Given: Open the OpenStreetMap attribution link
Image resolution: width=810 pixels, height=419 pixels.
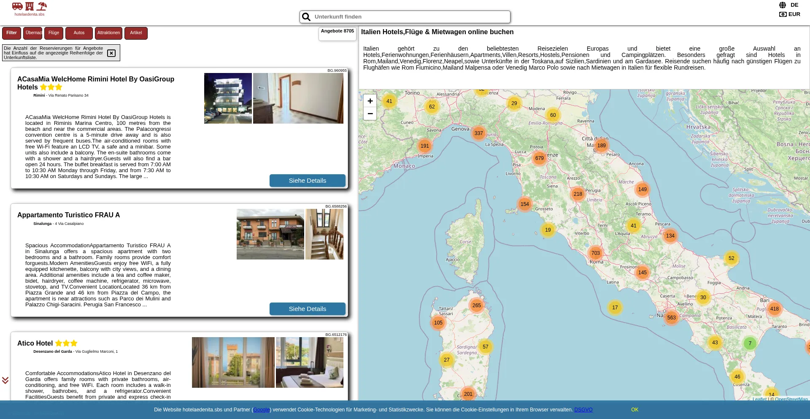Looking at the screenshot, I should pyautogui.click(x=791, y=399).
